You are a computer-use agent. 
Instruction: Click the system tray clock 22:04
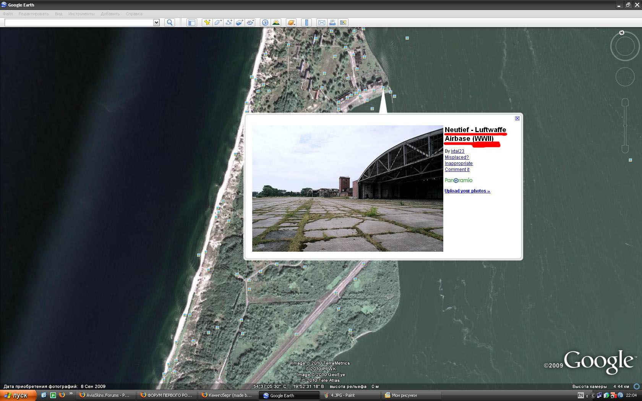[631, 395]
